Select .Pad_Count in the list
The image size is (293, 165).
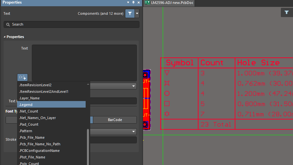[x=51, y=124]
